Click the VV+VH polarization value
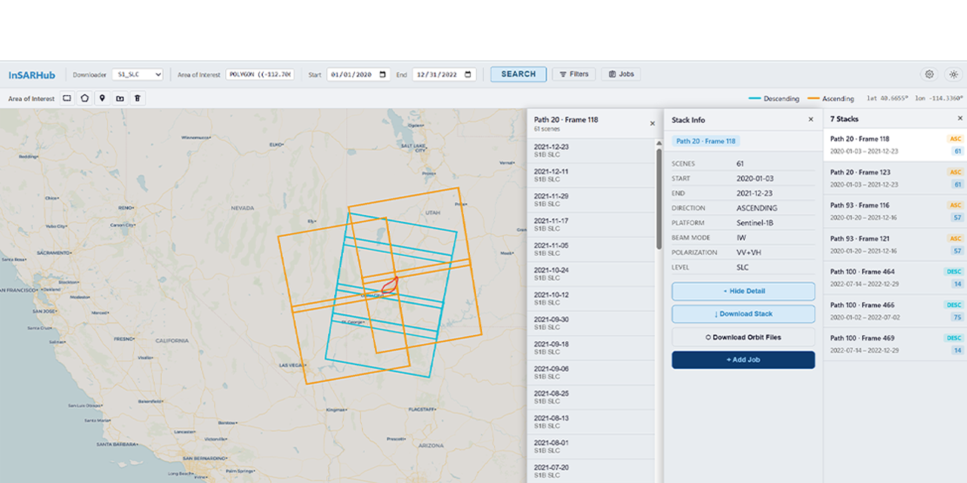The width and height of the screenshot is (967, 483). (749, 252)
